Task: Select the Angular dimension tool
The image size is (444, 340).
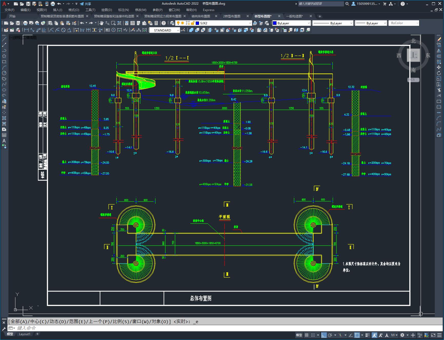Action: tap(69, 30)
